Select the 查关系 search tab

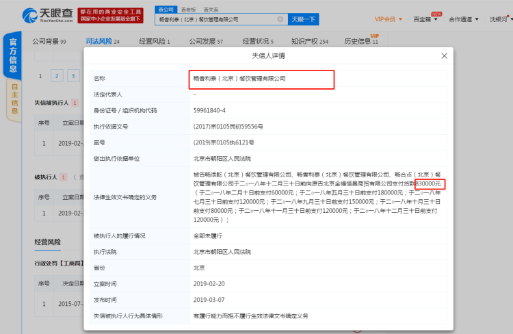(211, 10)
